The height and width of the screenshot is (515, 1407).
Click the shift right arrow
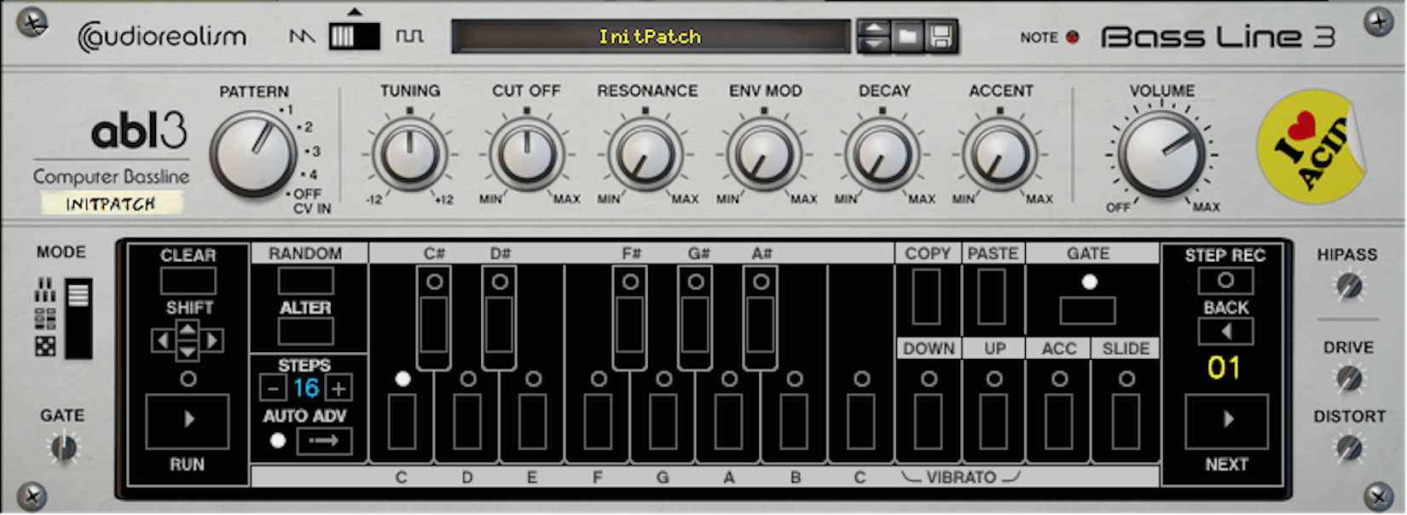point(212,341)
